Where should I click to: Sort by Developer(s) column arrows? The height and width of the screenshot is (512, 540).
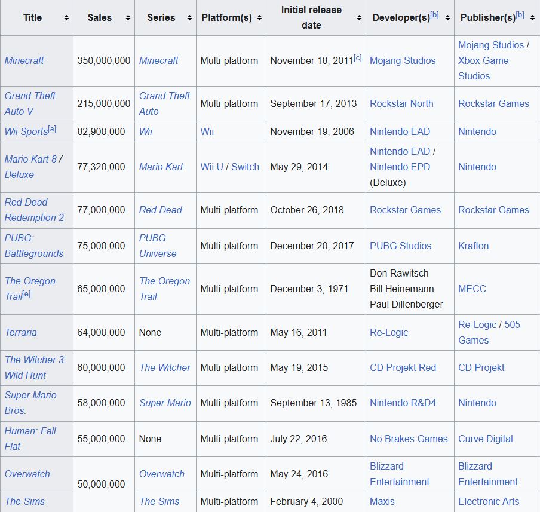click(447, 17)
